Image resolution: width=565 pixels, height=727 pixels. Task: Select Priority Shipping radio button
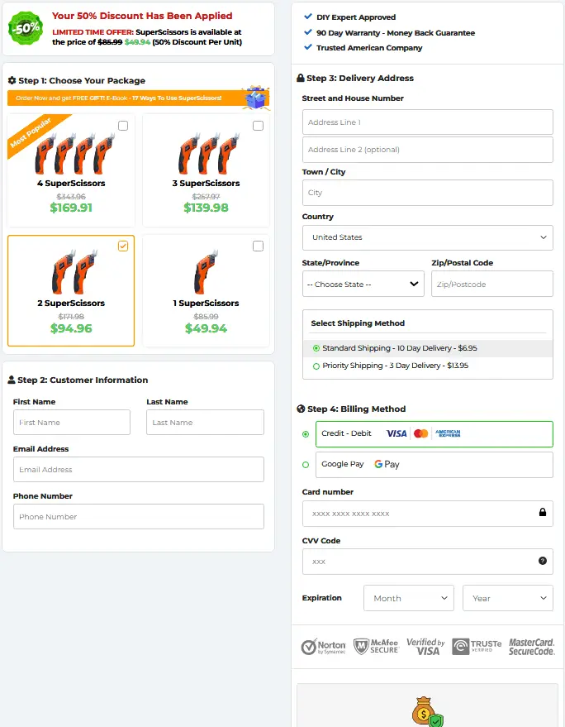pyautogui.click(x=316, y=366)
